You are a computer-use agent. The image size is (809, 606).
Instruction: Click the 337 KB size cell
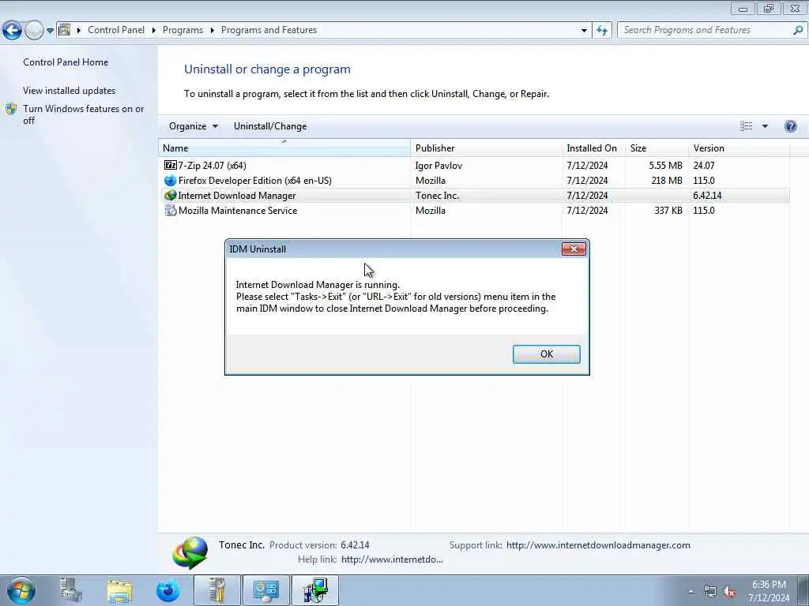668,210
